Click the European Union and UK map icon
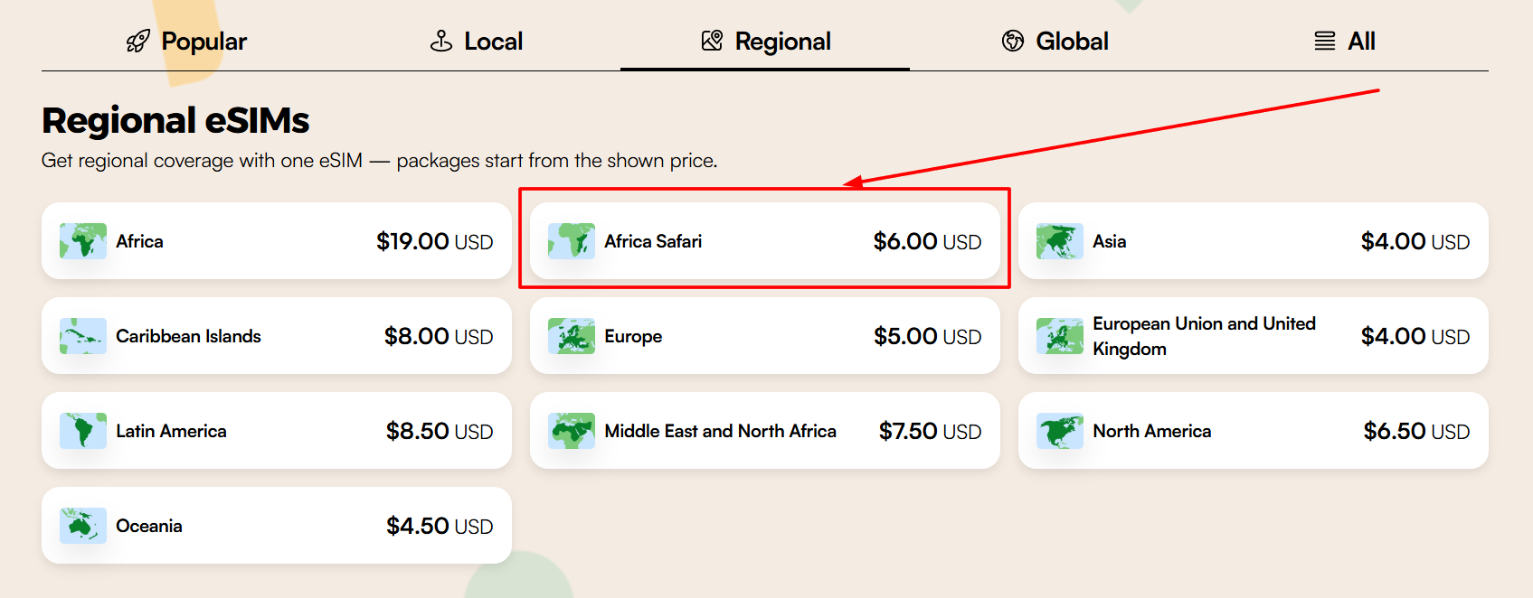This screenshot has width=1533, height=598. pyautogui.click(x=1060, y=336)
